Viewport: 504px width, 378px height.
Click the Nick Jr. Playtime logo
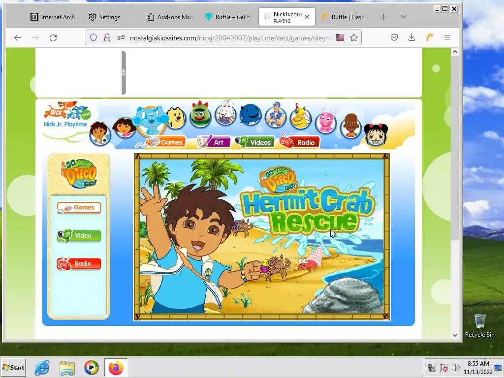(67, 115)
